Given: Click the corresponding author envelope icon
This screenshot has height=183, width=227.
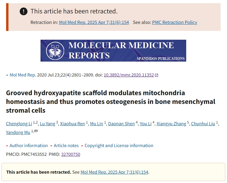Looking at the screenshot, I should [36, 131].
